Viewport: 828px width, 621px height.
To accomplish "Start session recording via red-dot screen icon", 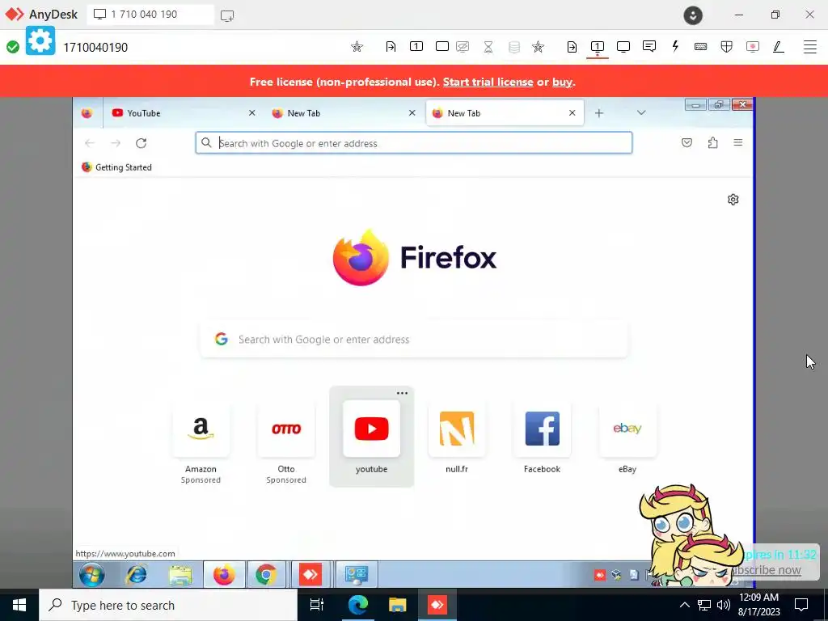I will click(753, 46).
